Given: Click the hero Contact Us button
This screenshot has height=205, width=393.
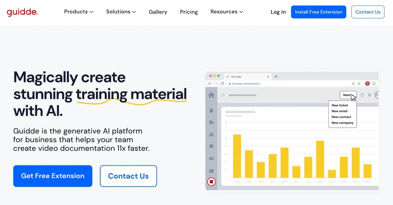Looking at the screenshot, I should coord(128,176).
